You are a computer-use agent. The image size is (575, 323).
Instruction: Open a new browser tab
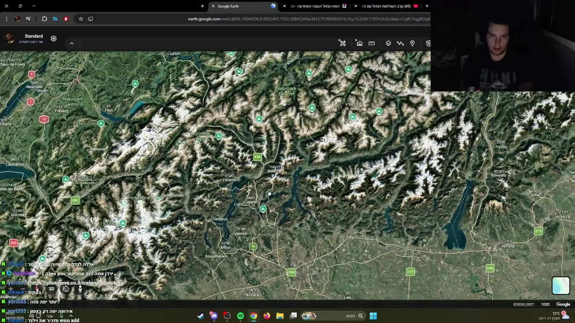(x=202, y=6)
